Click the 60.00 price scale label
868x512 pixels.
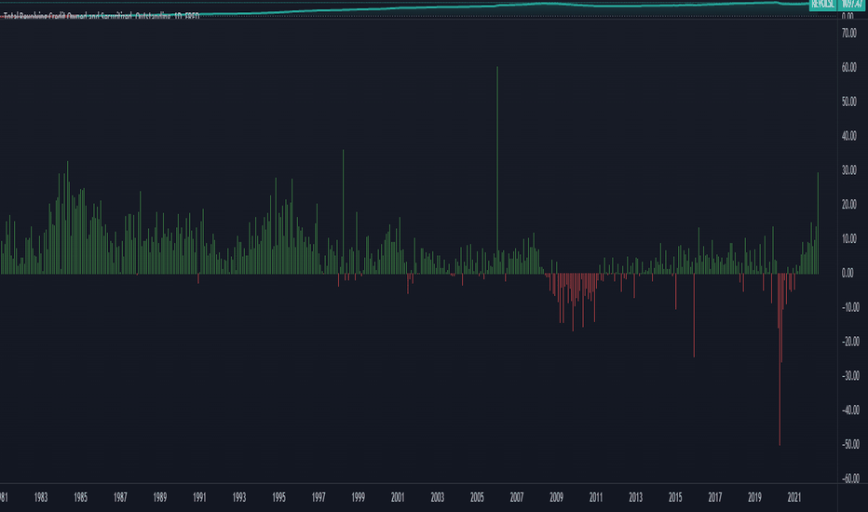tap(849, 68)
